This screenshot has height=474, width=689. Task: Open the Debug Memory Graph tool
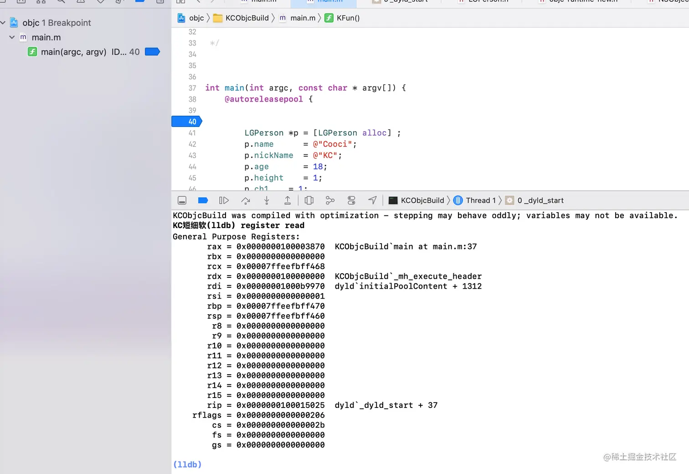[x=330, y=200]
